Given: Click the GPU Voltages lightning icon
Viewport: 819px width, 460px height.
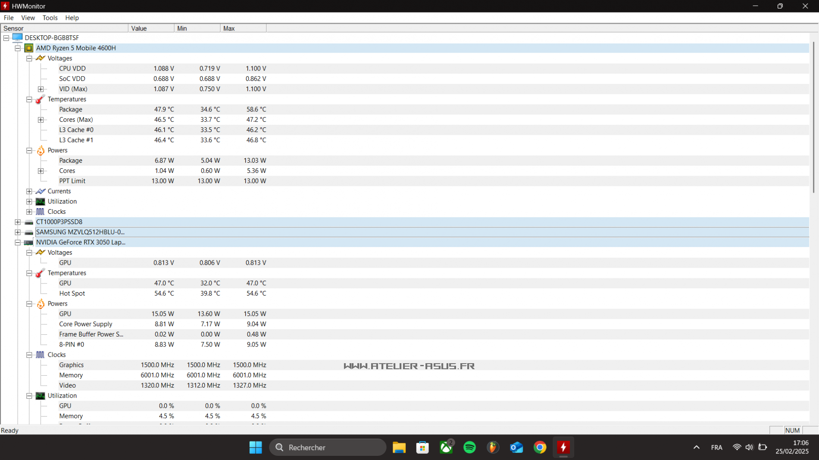Looking at the screenshot, I should tap(41, 252).
